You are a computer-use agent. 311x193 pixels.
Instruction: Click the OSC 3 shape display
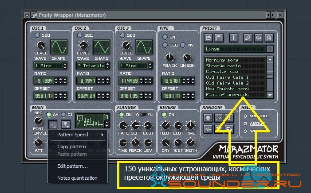coord(144,47)
